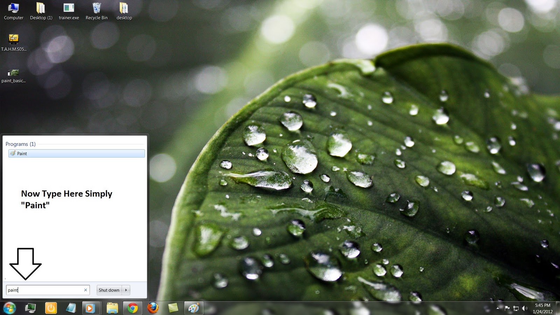Clear the search with the X button
Image resolution: width=560 pixels, height=315 pixels.
(x=85, y=290)
